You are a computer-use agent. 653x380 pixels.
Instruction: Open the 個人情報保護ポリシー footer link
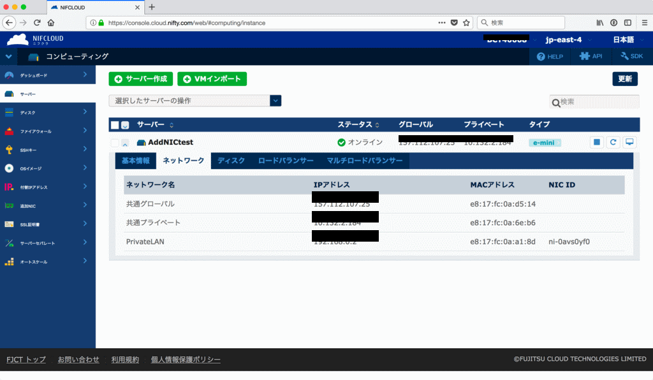point(186,360)
